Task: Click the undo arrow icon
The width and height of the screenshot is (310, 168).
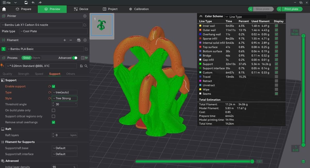Action: point(33,3)
